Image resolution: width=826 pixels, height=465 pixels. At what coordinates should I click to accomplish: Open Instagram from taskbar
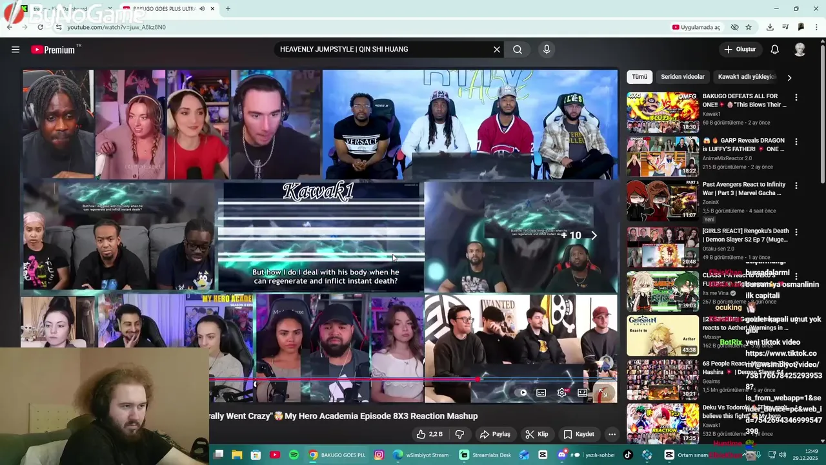click(x=379, y=455)
